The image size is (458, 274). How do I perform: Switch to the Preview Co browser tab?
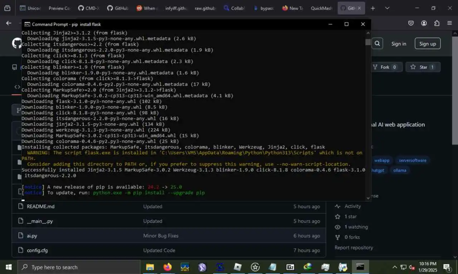pyautogui.click(x=59, y=8)
